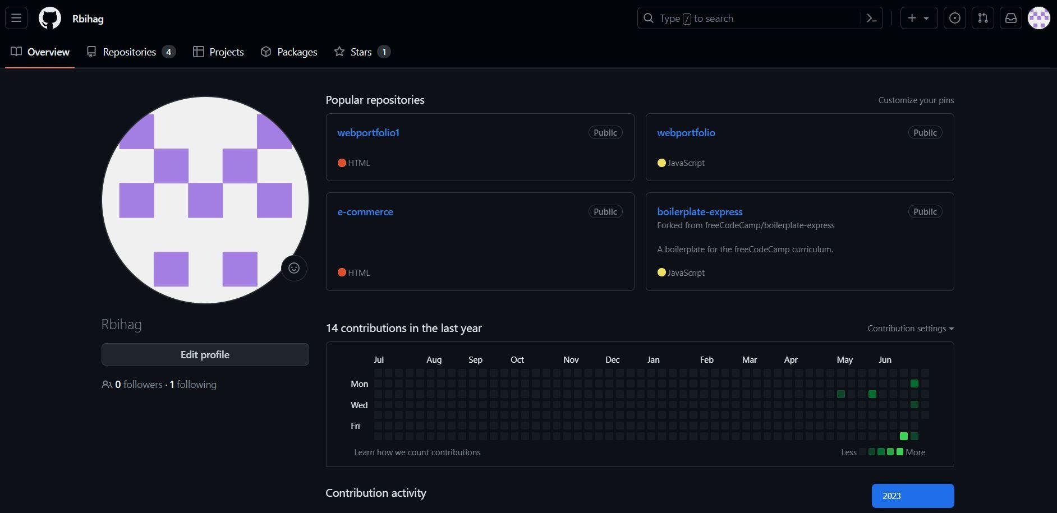Open the pull requests icon
This screenshot has height=513, width=1057.
(x=982, y=18)
